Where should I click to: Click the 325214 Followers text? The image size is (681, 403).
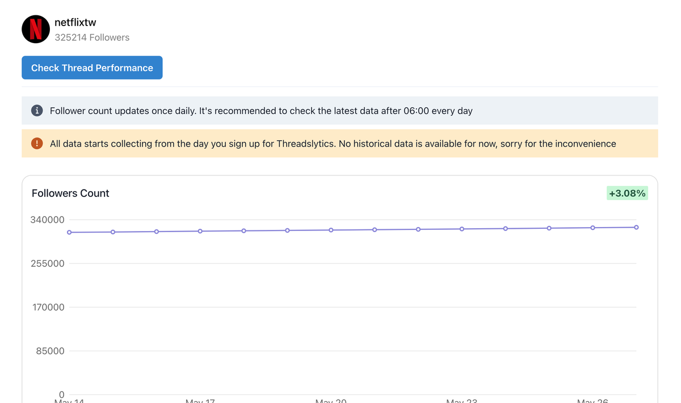click(92, 37)
